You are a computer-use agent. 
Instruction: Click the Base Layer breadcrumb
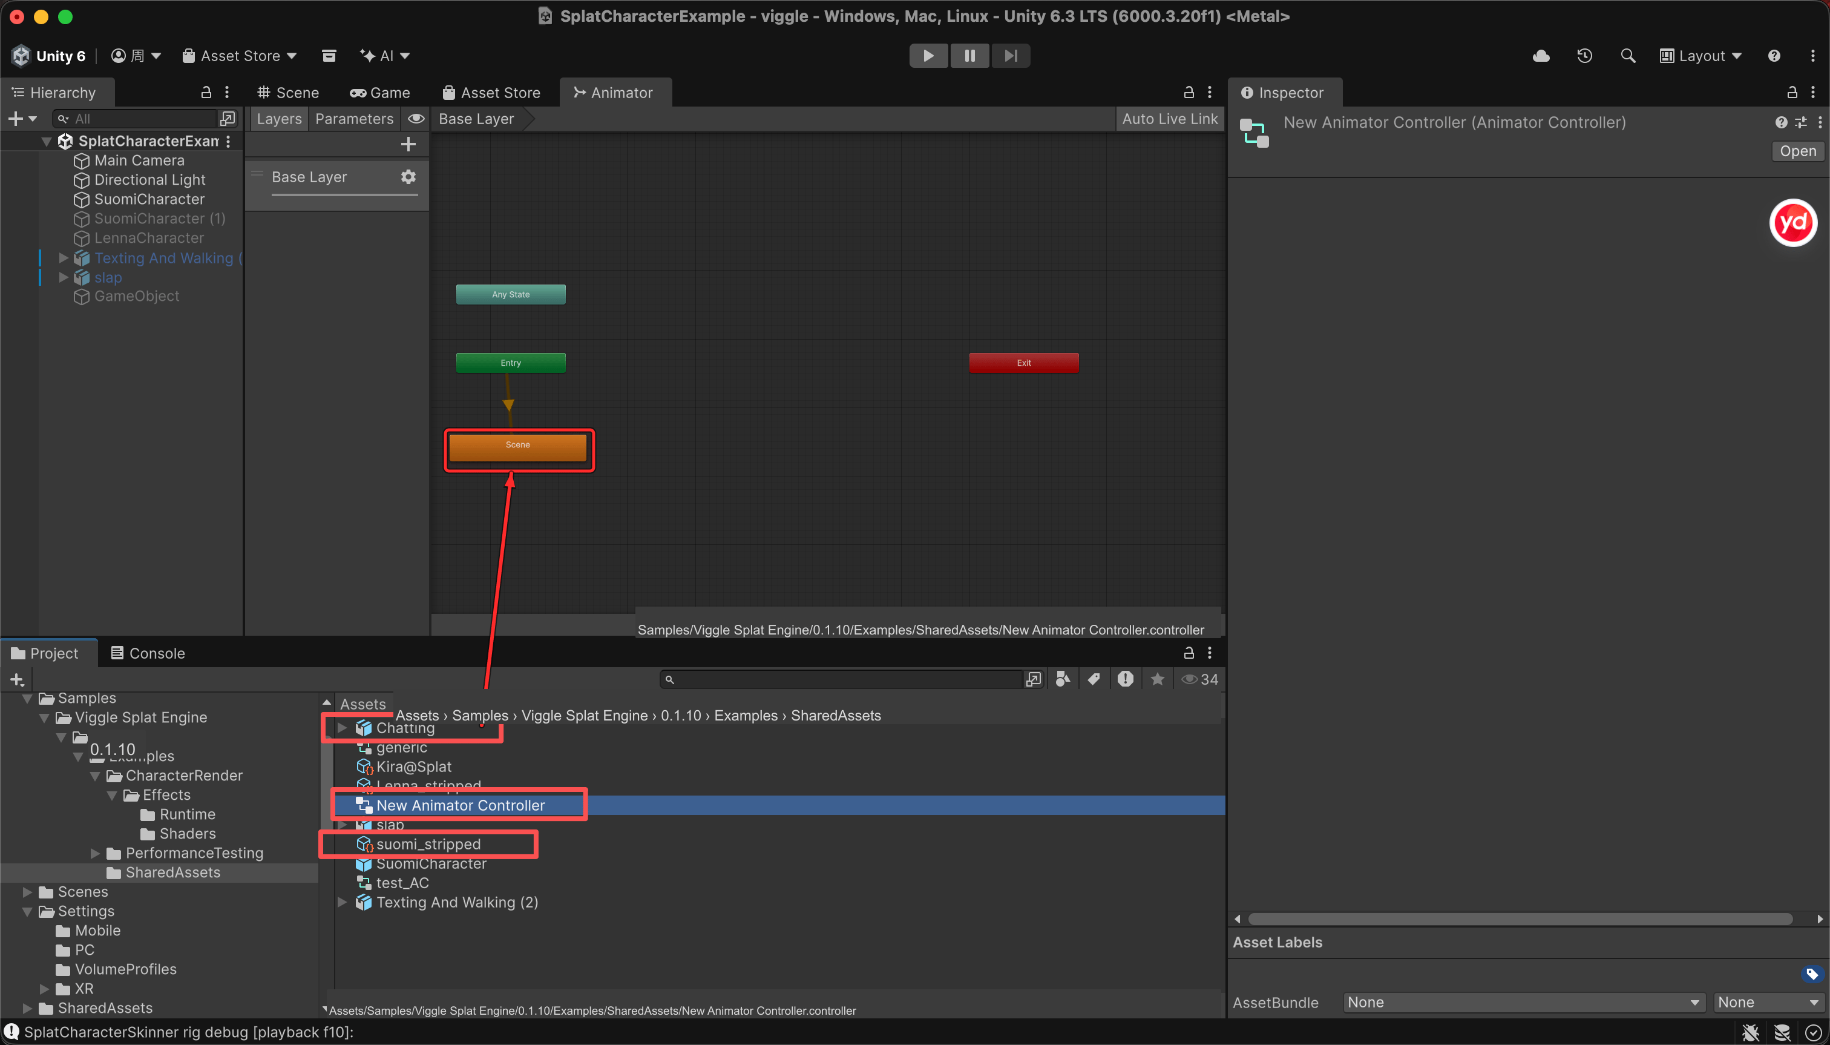476,119
